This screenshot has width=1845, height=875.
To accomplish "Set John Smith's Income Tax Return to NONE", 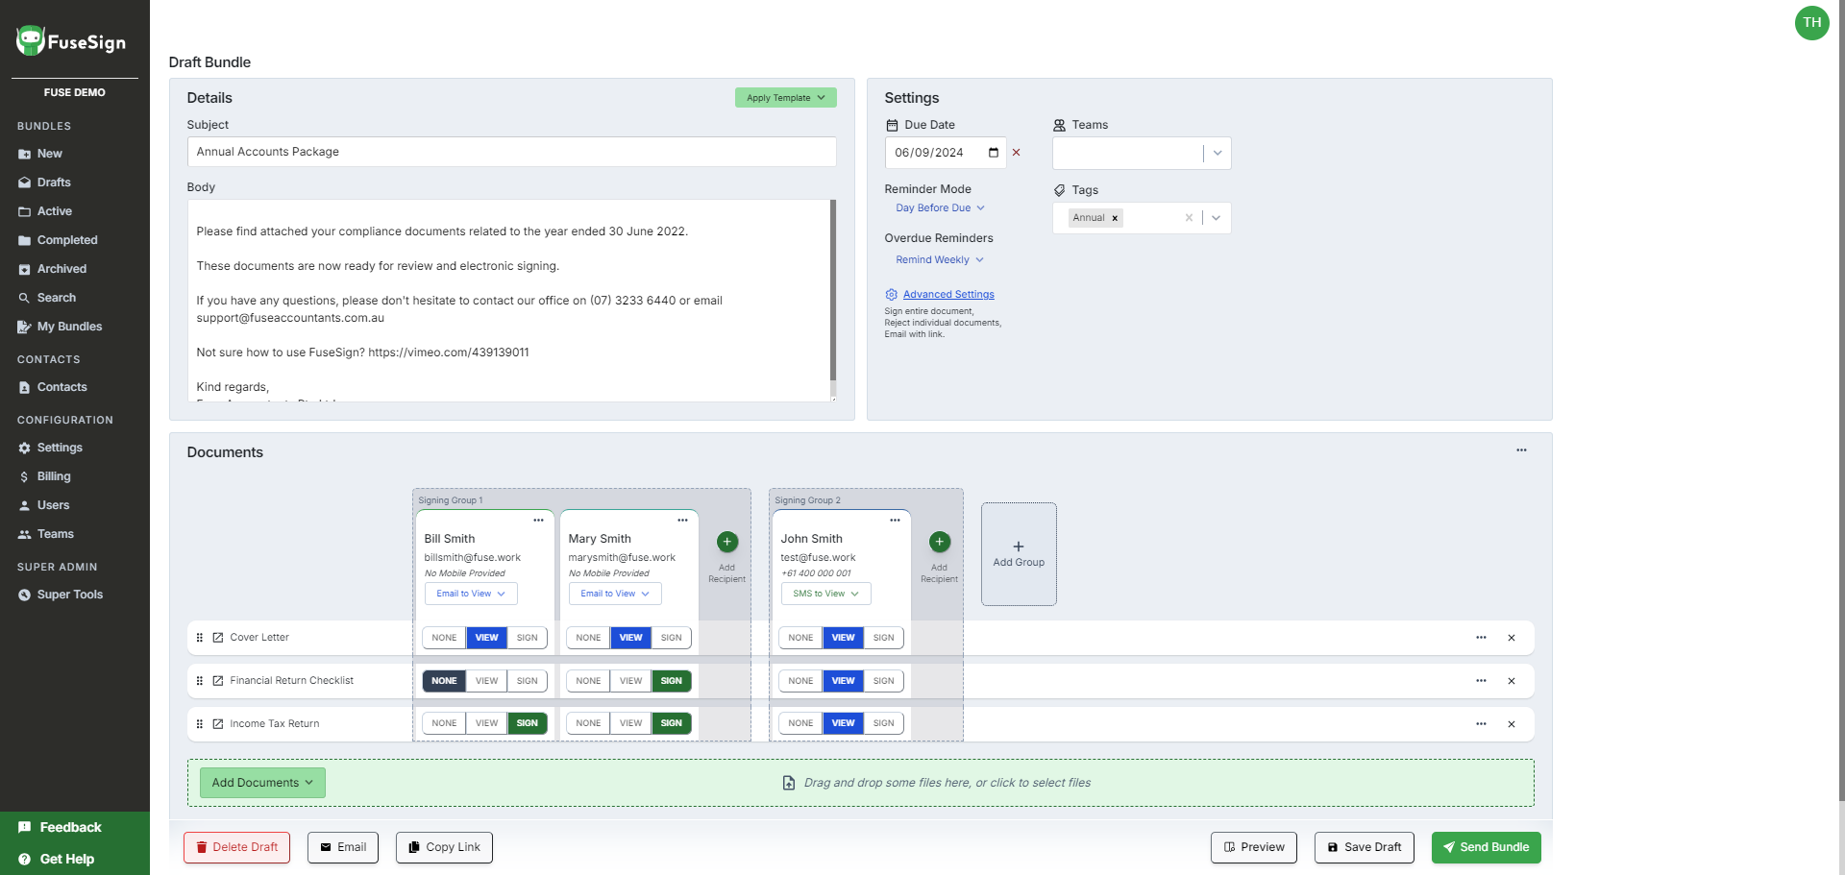I will [800, 723].
